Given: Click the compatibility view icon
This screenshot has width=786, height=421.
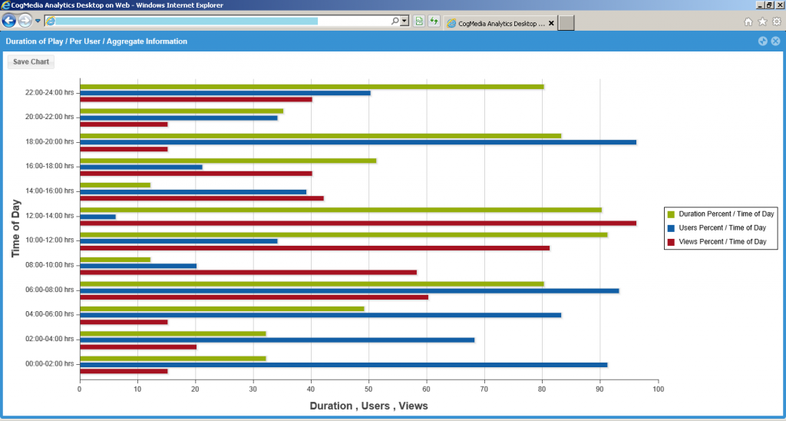Looking at the screenshot, I should (x=419, y=21).
